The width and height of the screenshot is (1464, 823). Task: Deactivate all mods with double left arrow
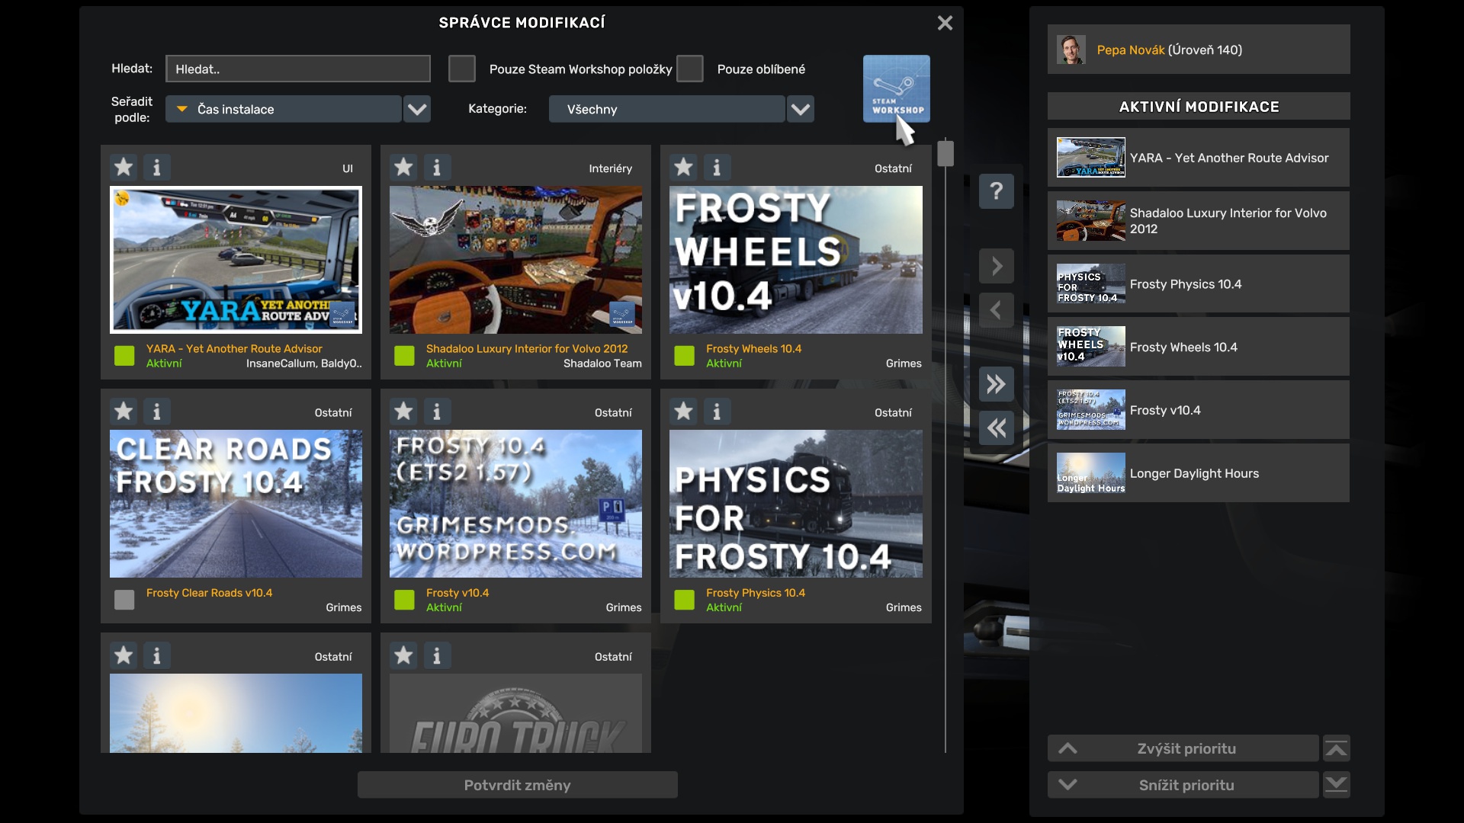tap(997, 428)
